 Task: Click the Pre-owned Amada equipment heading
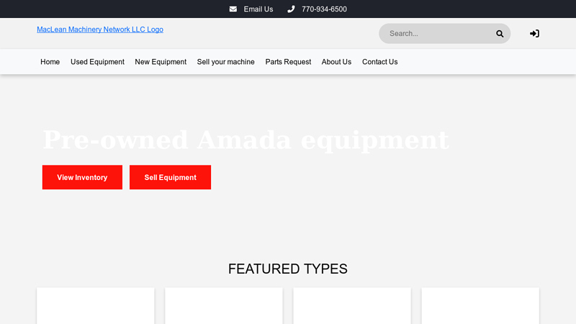coord(246,140)
